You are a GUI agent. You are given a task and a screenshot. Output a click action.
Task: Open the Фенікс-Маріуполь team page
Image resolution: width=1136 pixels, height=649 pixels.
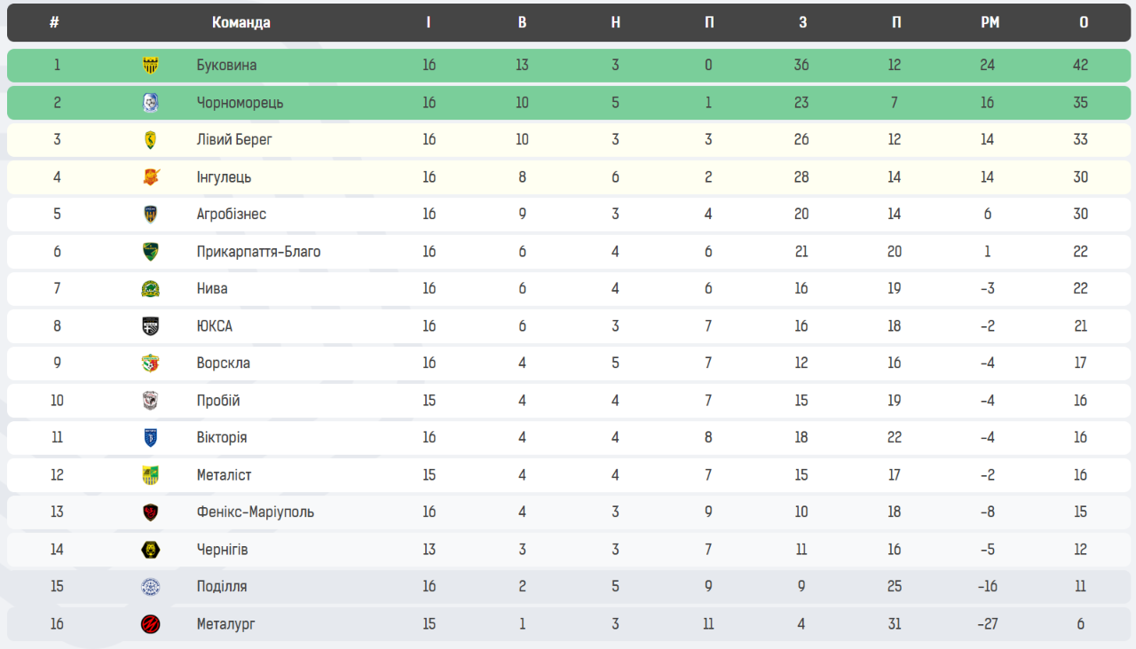tap(255, 512)
